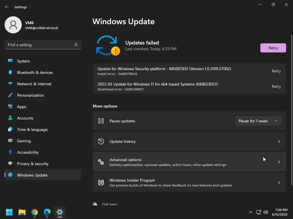Click the Advanced options gears icon

click(x=101, y=162)
